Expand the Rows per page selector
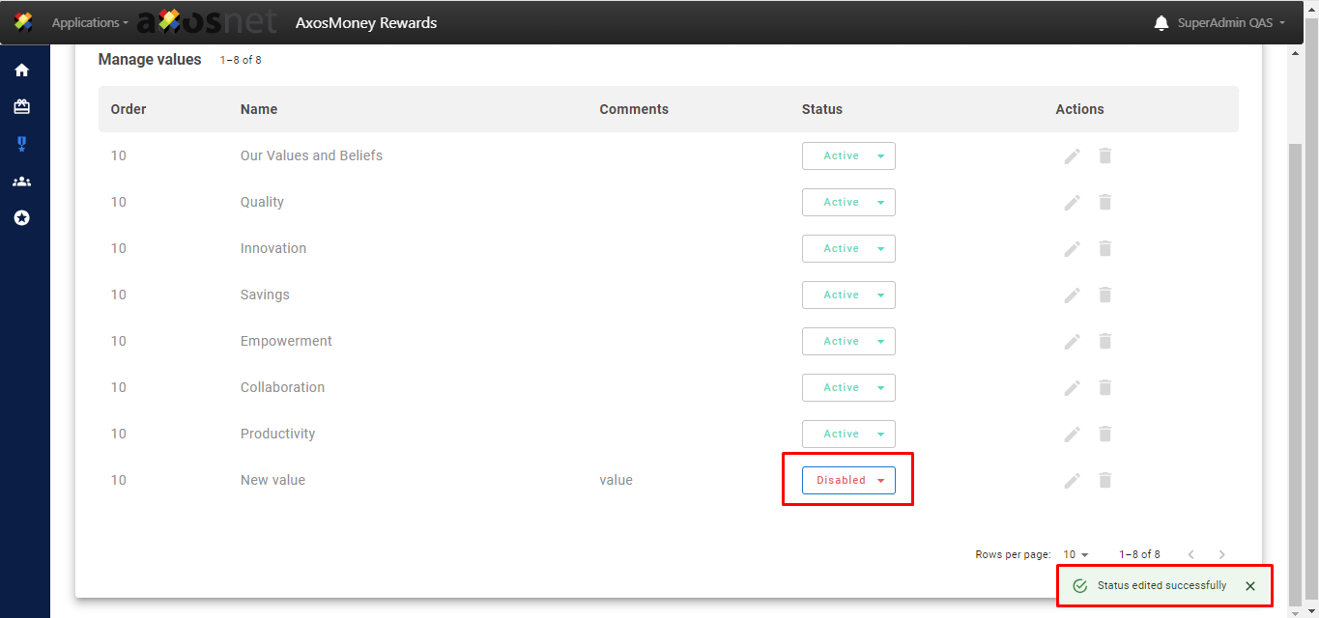1319x618 pixels. point(1075,555)
